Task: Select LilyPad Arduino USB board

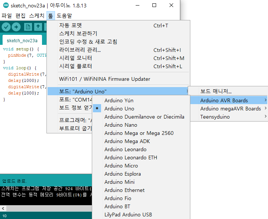Action: click(141, 215)
